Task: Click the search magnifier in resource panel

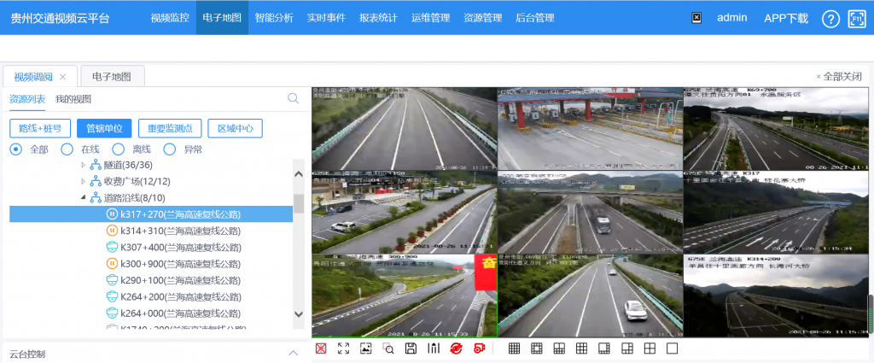Action: click(x=294, y=99)
